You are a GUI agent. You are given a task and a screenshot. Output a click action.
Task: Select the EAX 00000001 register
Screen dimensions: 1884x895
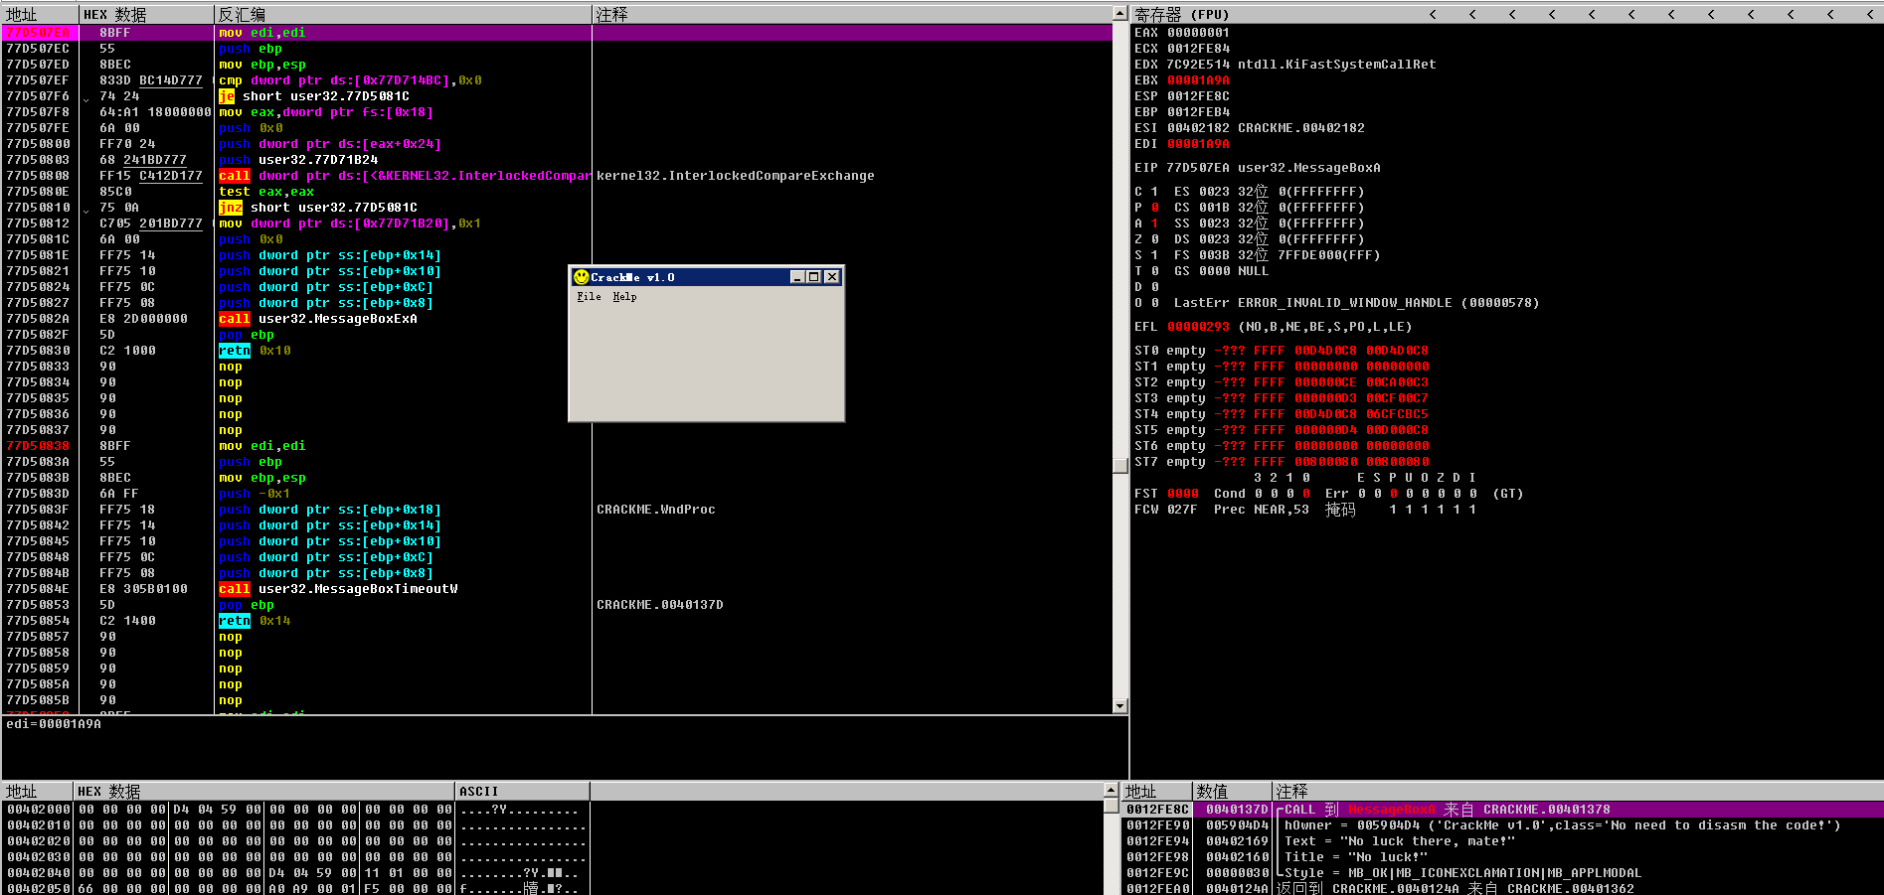1182,33
